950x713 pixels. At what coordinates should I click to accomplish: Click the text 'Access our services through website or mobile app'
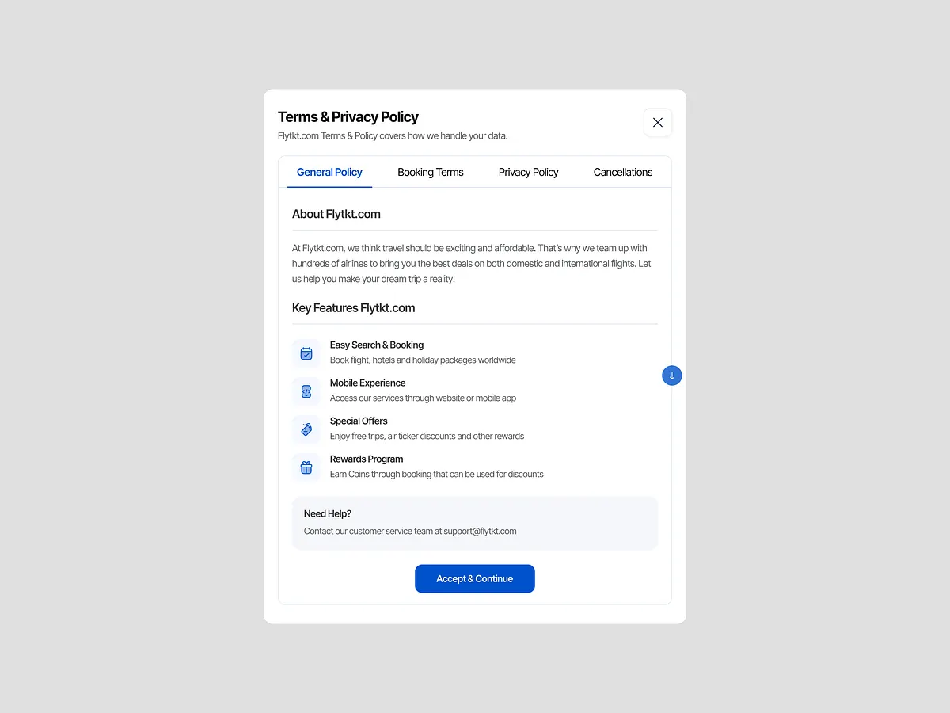(423, 398)
